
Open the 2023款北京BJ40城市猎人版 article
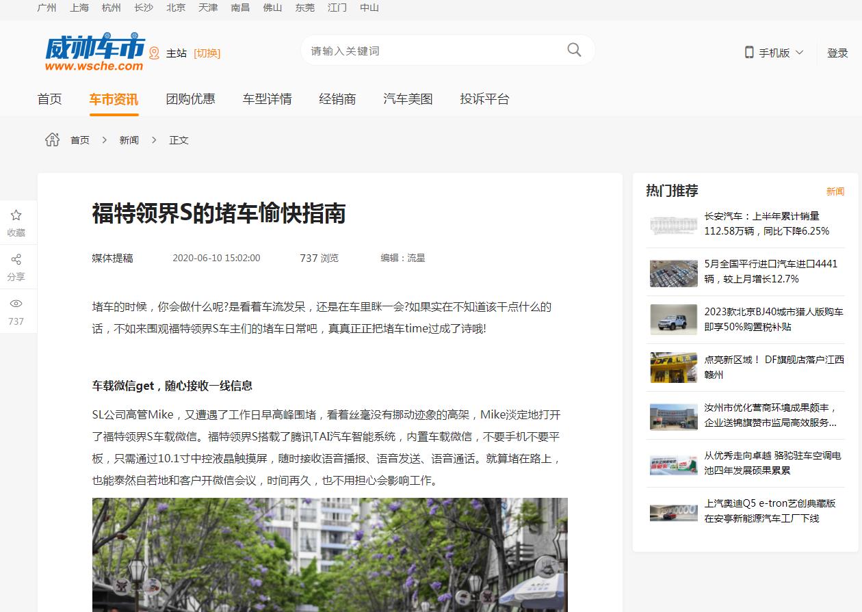coord(774,319)
